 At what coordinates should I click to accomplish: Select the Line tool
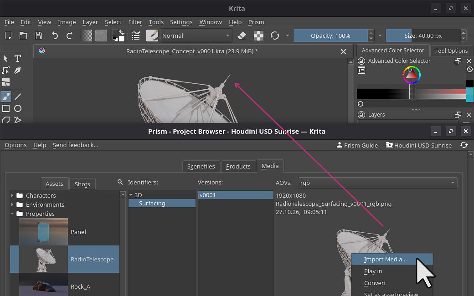pos(18,97)
